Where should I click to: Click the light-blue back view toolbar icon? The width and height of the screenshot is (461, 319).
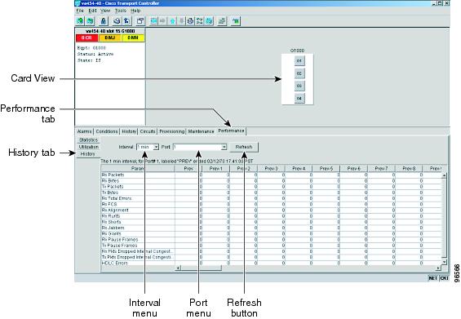tap(153, 21)
